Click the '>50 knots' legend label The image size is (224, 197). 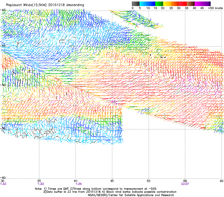[215, 8]
